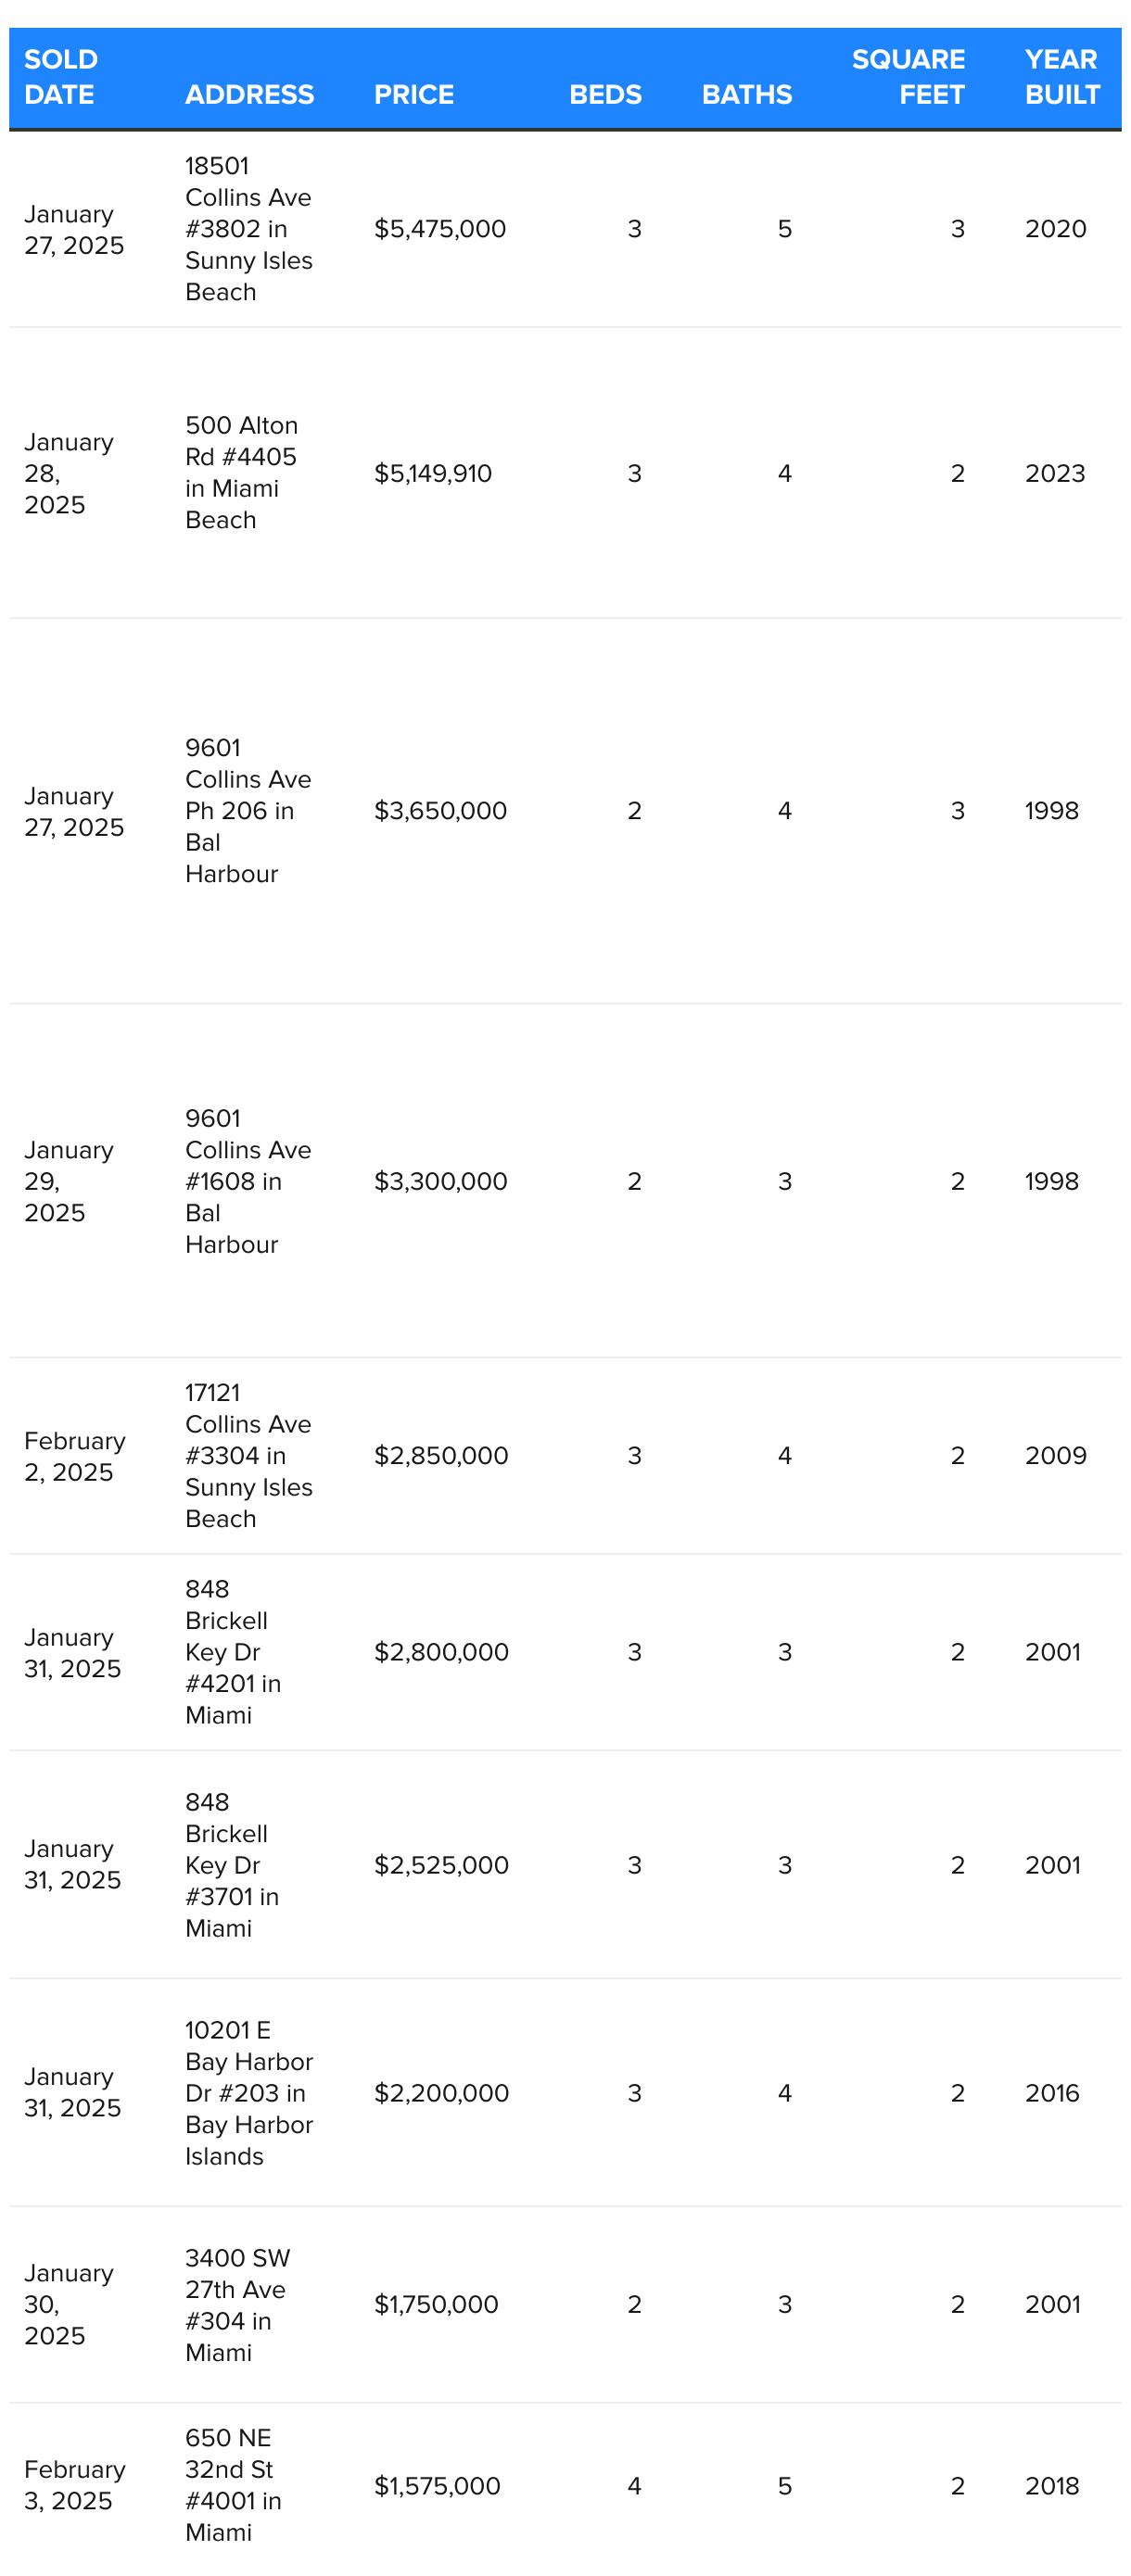Click the February 2, 2025 sold date
1131x2576 pixels.
click(75, 1456)
